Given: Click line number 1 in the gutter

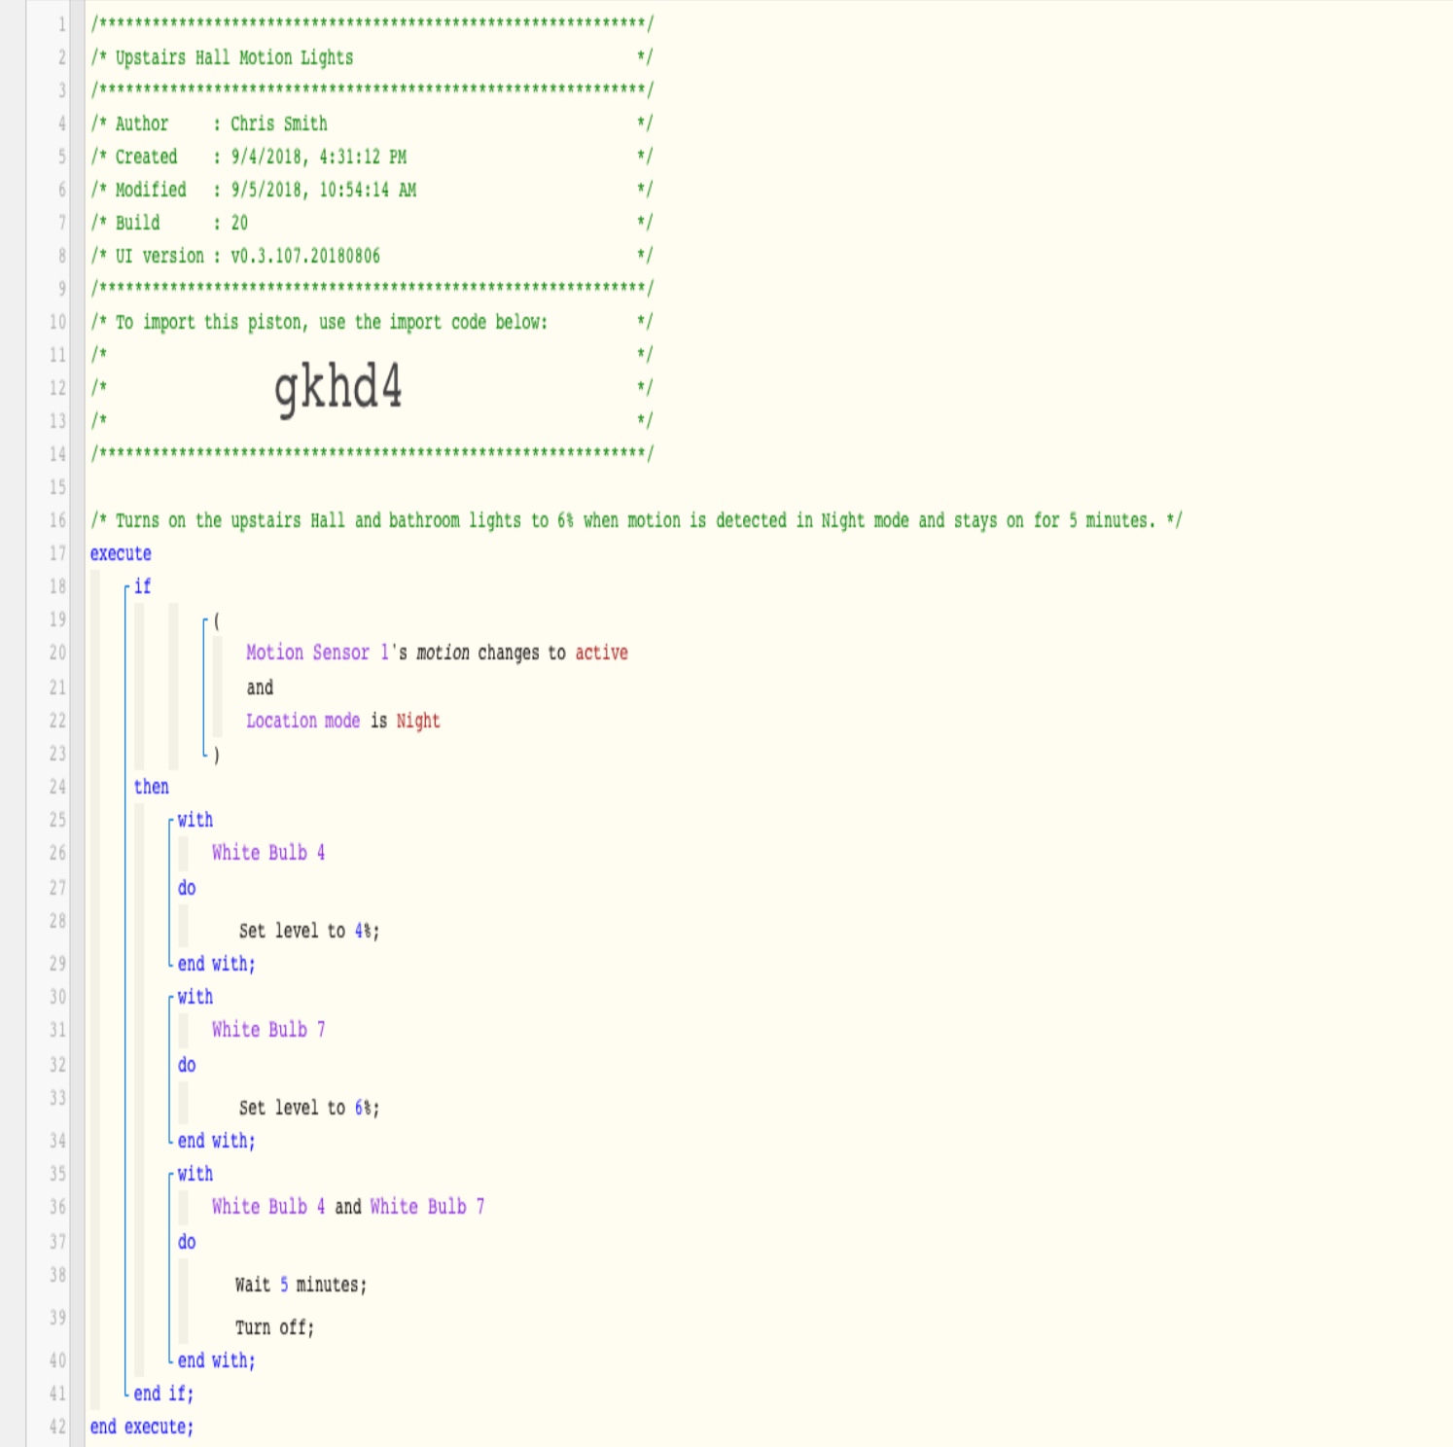Looking at the screenshot, I should tap(62, 24).
